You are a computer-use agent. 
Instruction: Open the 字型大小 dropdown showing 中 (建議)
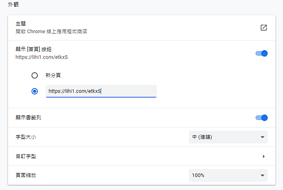[x=228, y=137]
